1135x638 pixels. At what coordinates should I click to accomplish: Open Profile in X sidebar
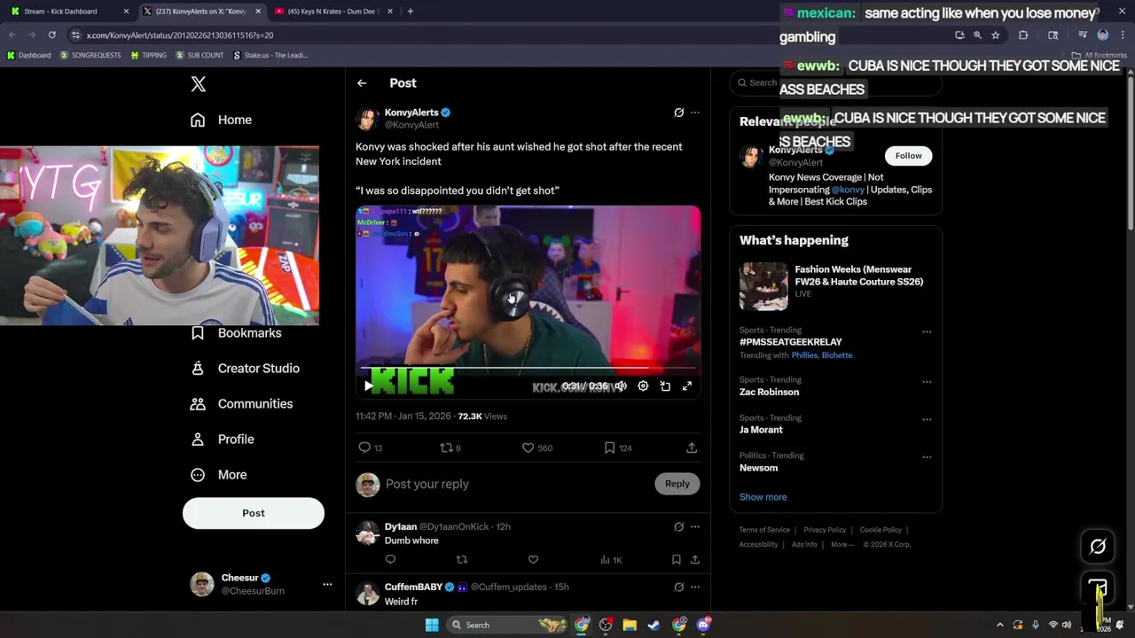(222, 440)
